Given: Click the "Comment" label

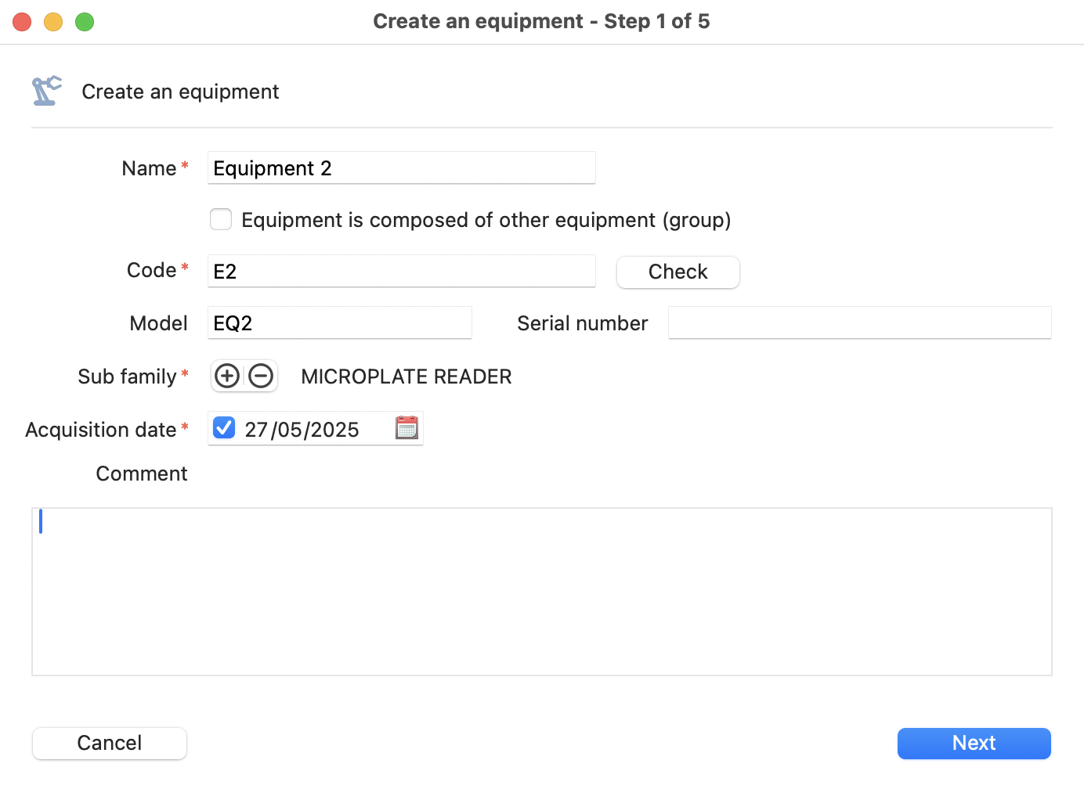Looking at the screenshot, I should pos(142,474).
